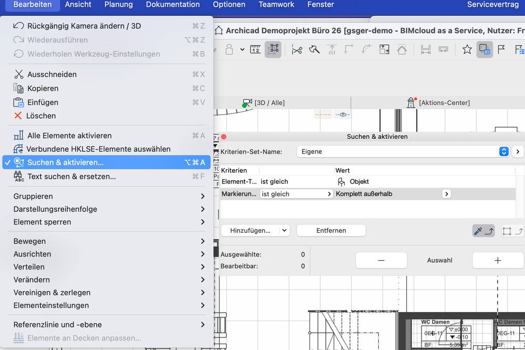
Task: Click the resize arrows toolbar icon
Action: coord(384,49)
